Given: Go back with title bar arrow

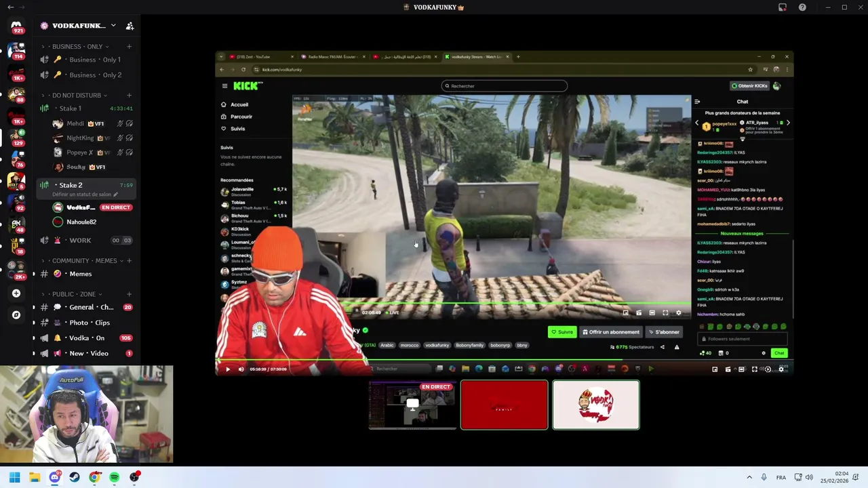Looking at the screenshot, I should (x=10, y=7).
